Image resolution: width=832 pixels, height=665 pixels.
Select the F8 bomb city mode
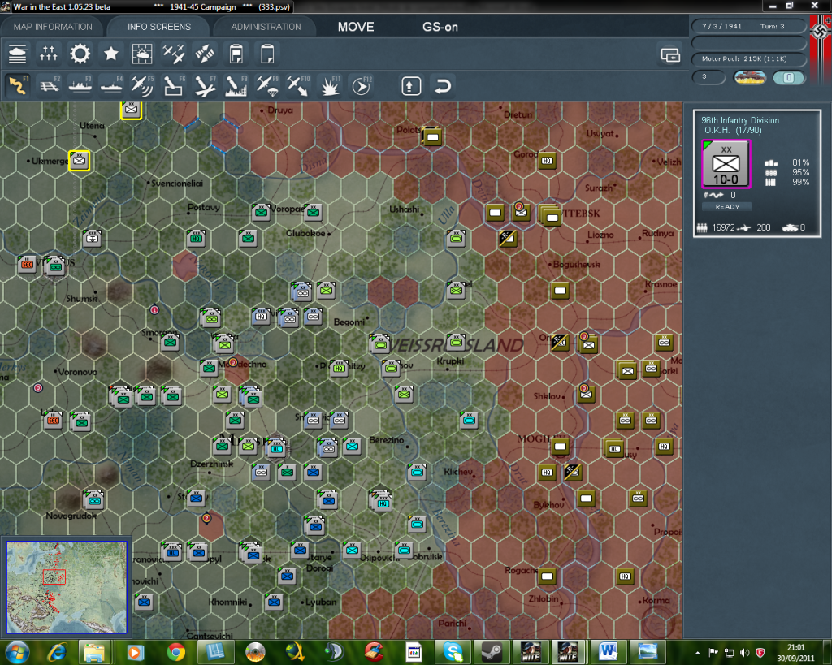click(236, 86)
